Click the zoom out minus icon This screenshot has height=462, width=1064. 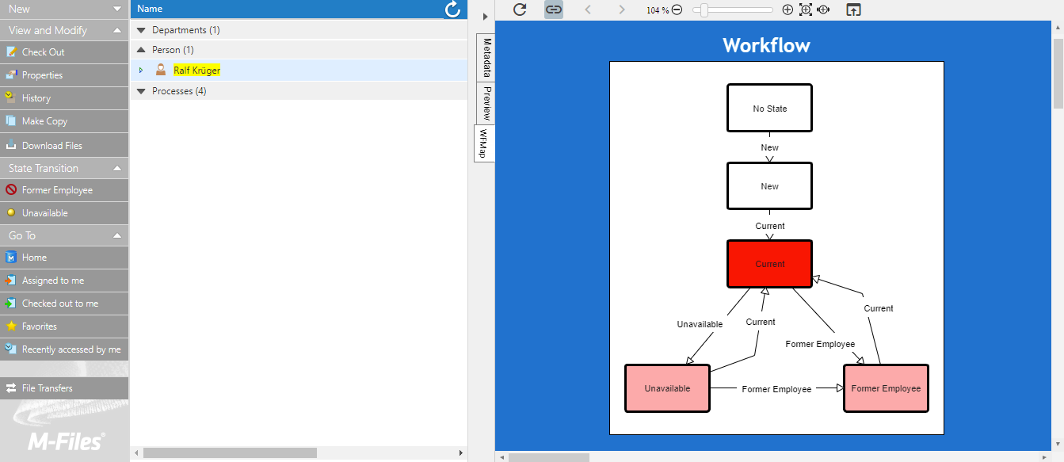(x=677, y=10)
